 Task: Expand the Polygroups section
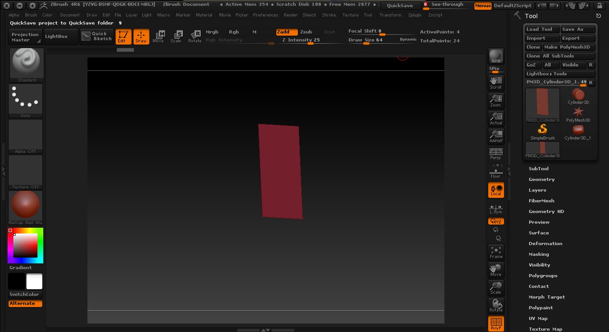click(x=543, y=275)
